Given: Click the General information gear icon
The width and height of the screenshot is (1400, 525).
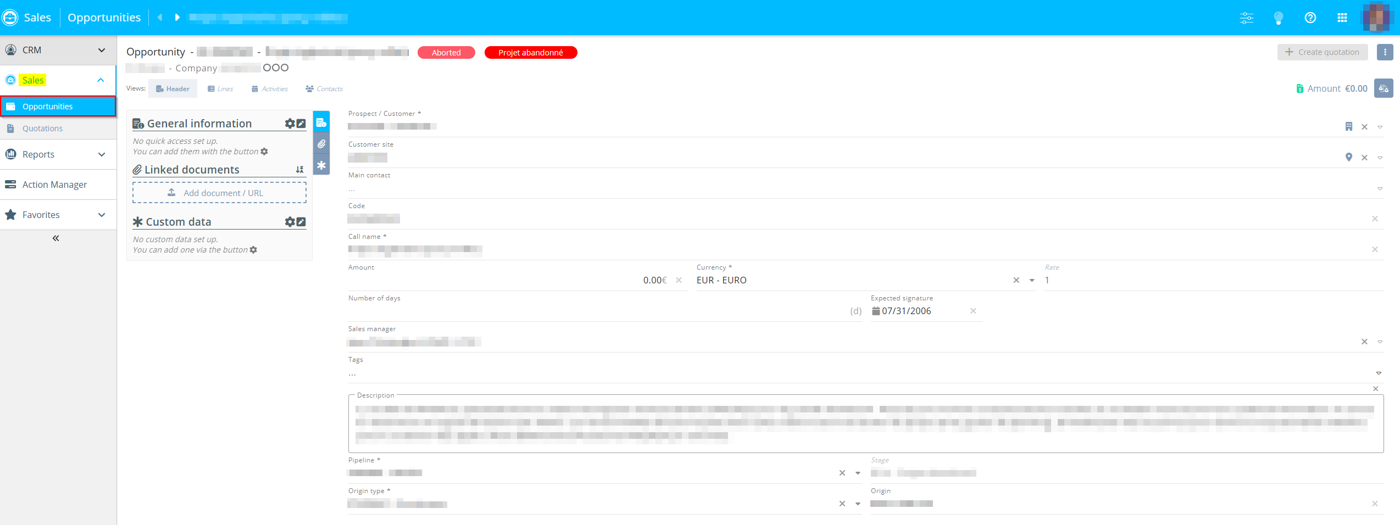Looking at the screenshot, I should pyautogui.click(x=290, y=124).
